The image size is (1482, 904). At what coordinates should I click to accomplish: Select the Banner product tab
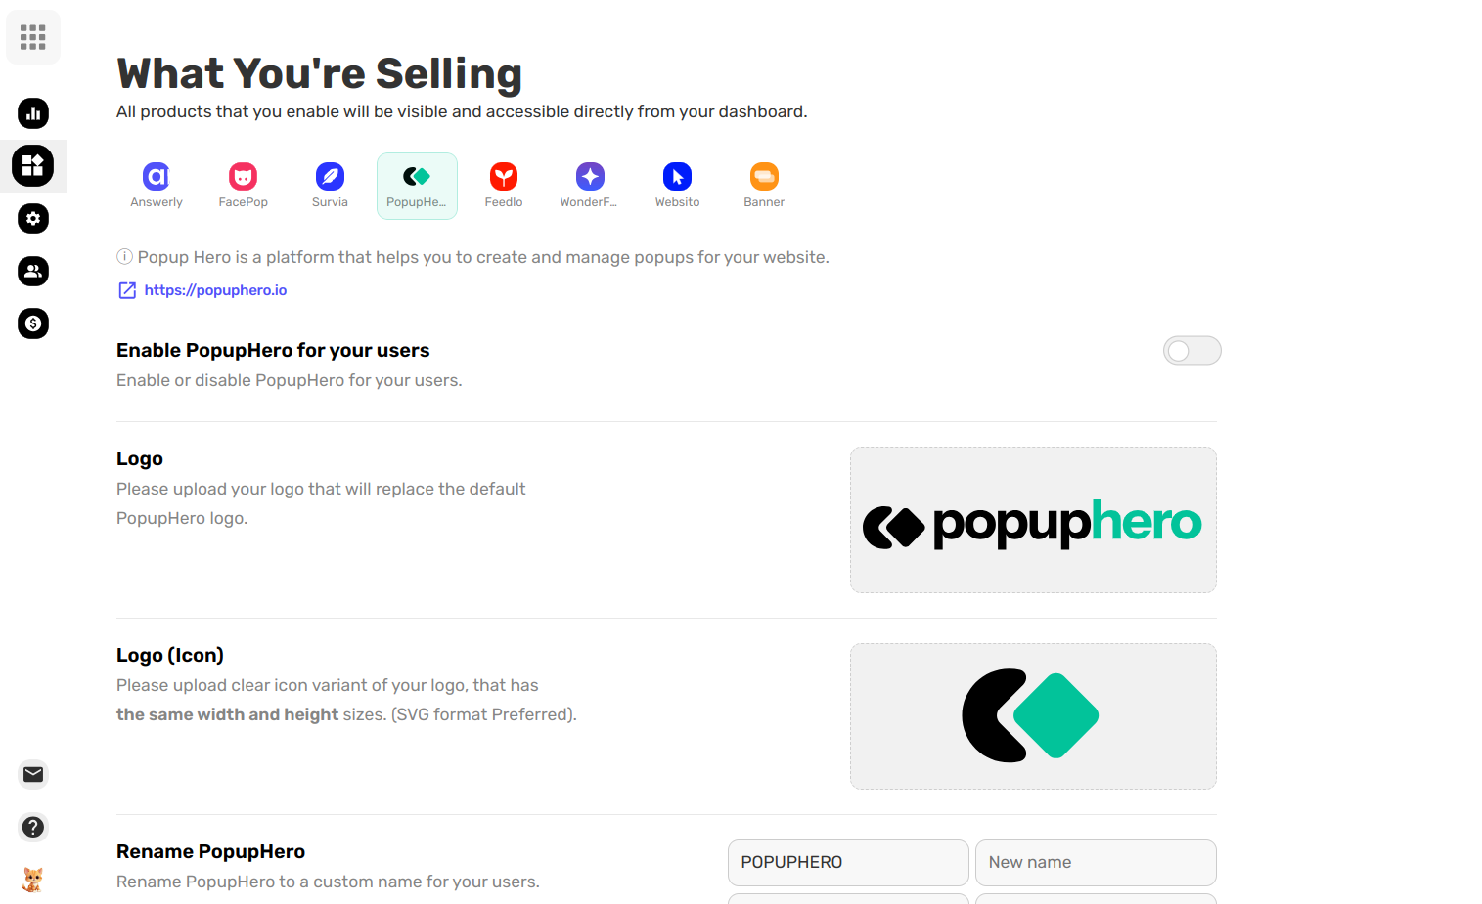pos(764,186)
